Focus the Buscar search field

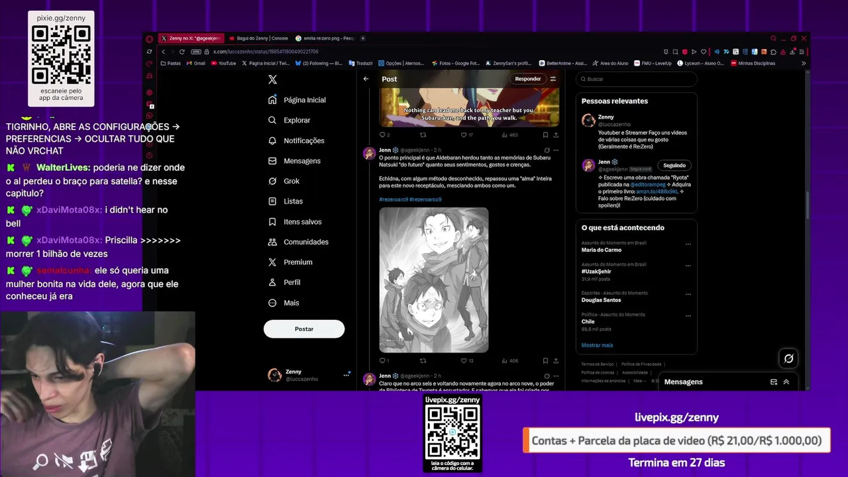click(x=636, y=79)
